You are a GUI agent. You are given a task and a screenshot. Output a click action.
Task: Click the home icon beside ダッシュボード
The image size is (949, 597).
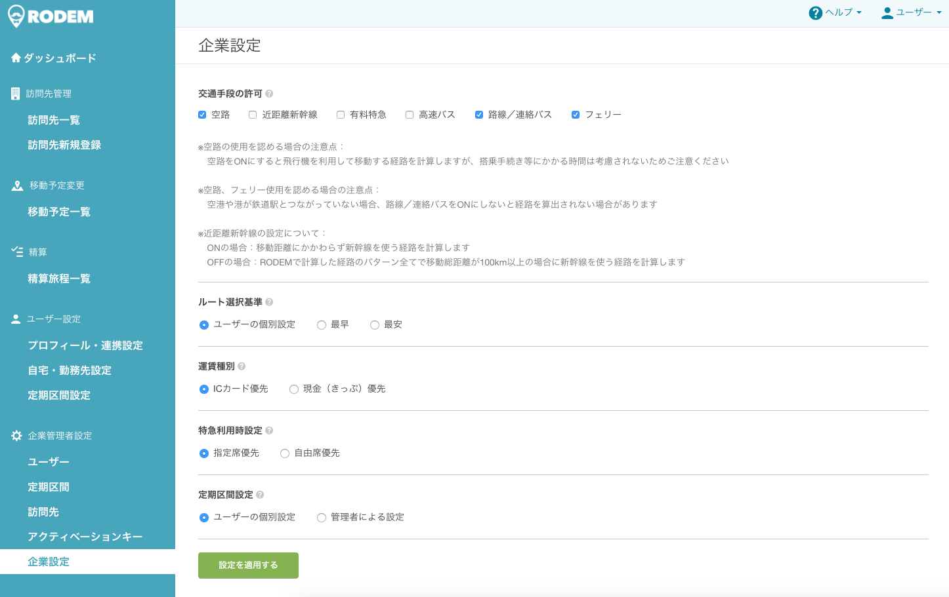(16, 58)
